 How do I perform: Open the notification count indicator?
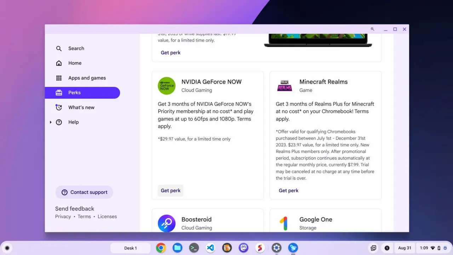click(x=387, y=248)
